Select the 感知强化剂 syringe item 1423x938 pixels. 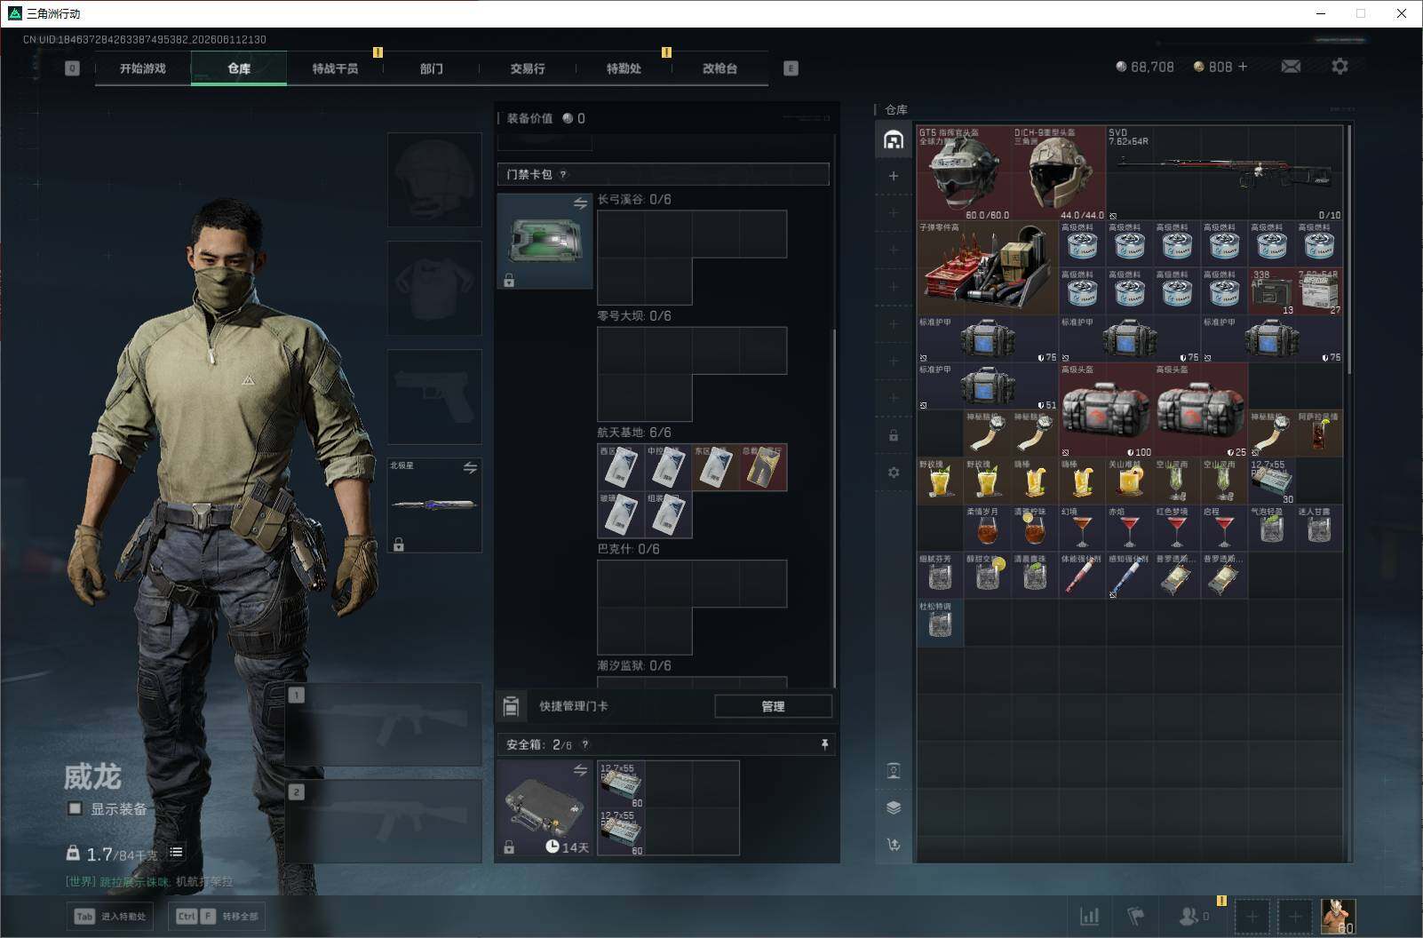[1130, 575]
